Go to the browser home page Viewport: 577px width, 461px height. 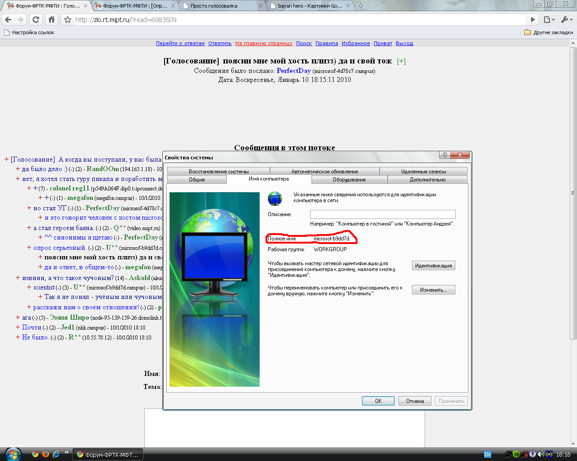(x=51, y=20)
